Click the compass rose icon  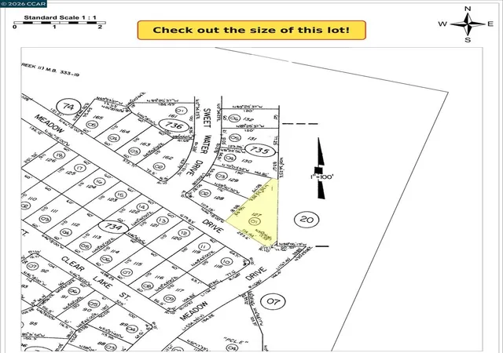(x=468, y=24)
